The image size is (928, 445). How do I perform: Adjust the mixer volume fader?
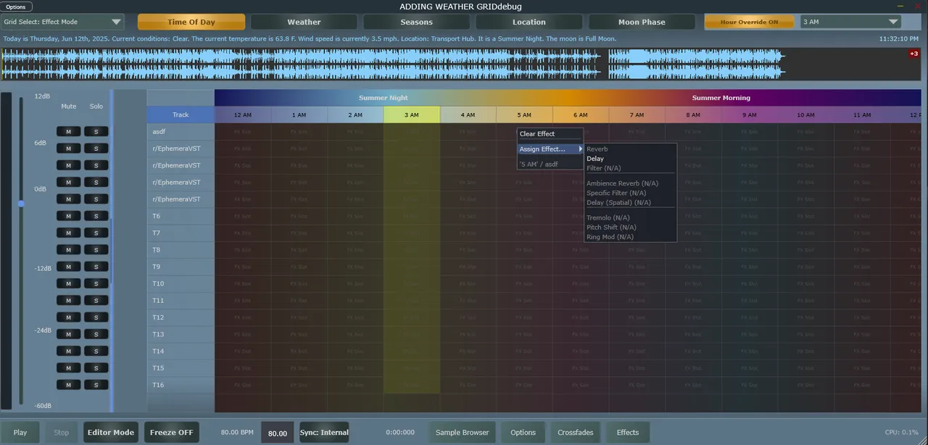(x=21, y=204)
